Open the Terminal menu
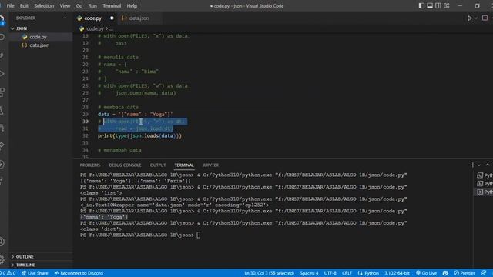Screen dimensions: 493x277 (112, 5)
